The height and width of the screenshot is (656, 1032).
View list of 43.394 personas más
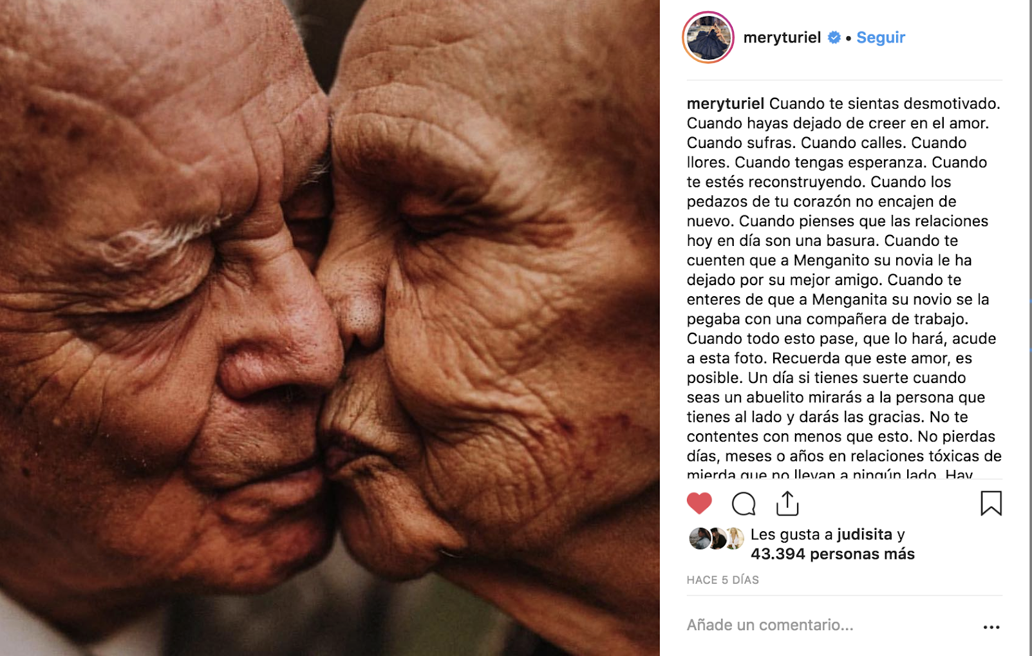click(x=832, y=554)
